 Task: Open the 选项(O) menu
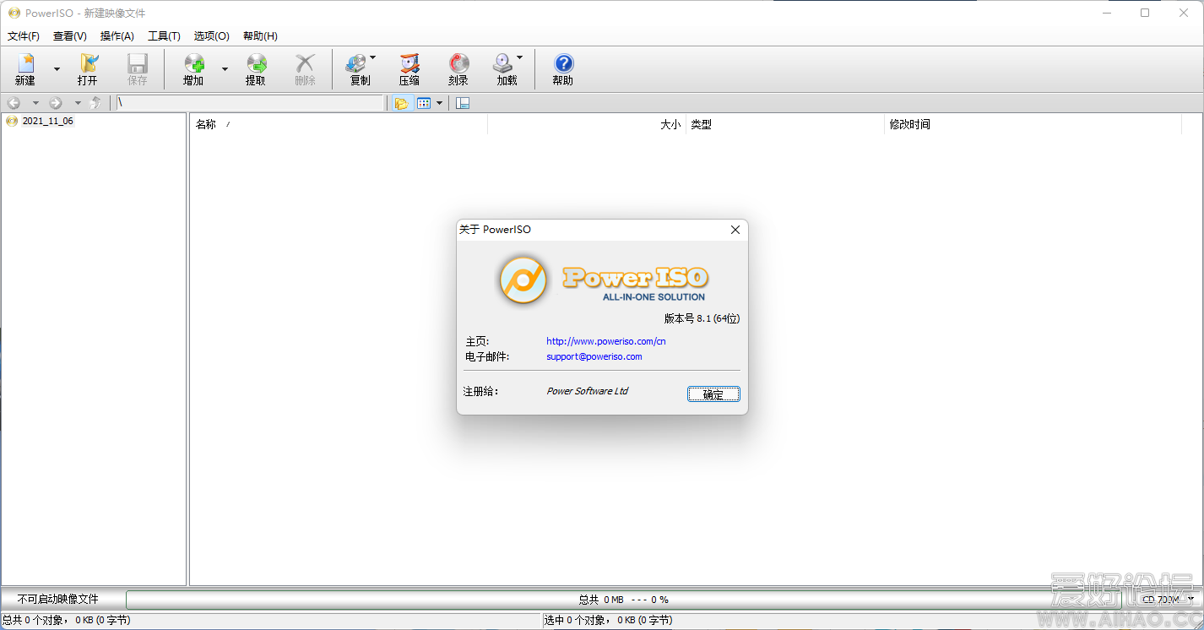pos(211,36)
